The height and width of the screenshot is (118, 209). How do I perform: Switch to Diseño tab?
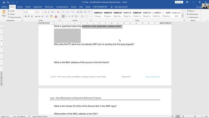click(x=28, y=7)
